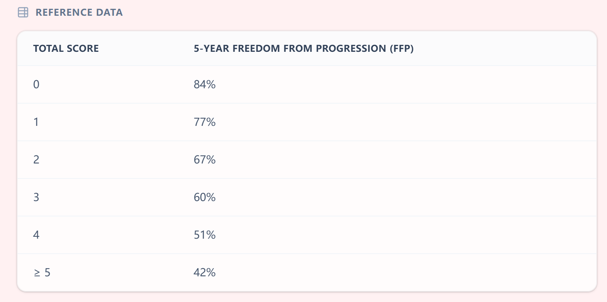
Task: Click the word 'DATA' in the section title
Action: tap(109, 13)
